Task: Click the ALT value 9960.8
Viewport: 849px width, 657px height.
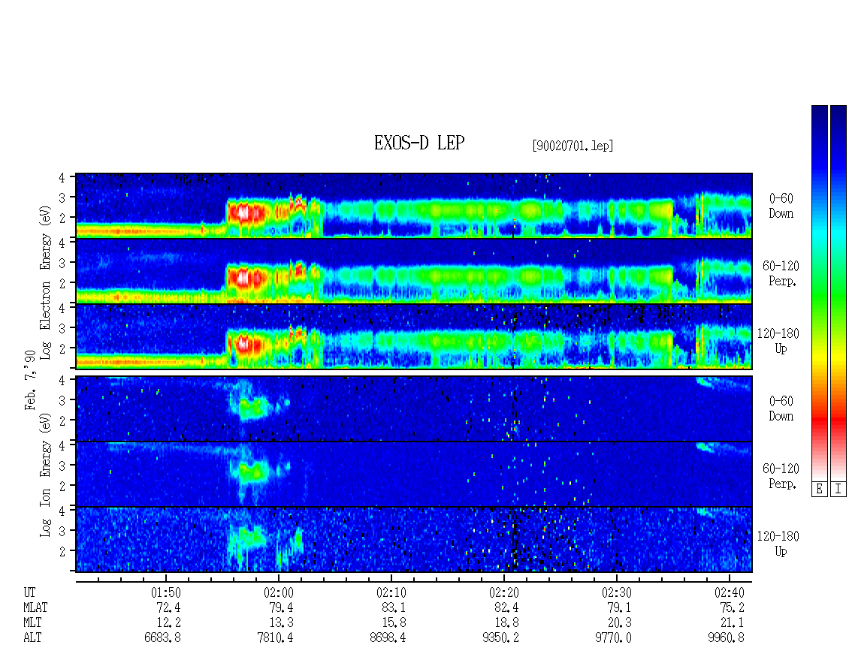Action: [x=726, y=638]
